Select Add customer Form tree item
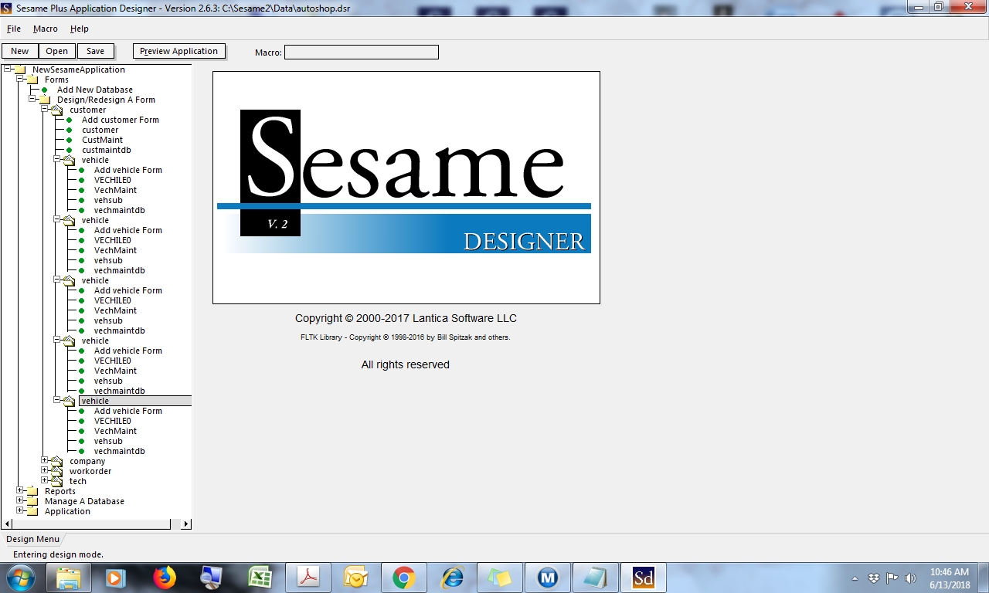Image resolution: width=989 pixels, height=593 pixels. point(121,120)
